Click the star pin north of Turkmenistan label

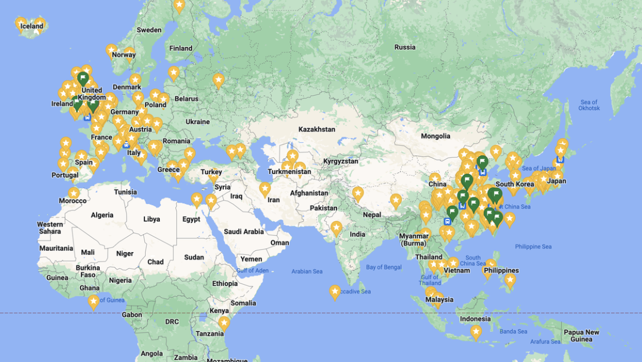(x=292, y=156)
